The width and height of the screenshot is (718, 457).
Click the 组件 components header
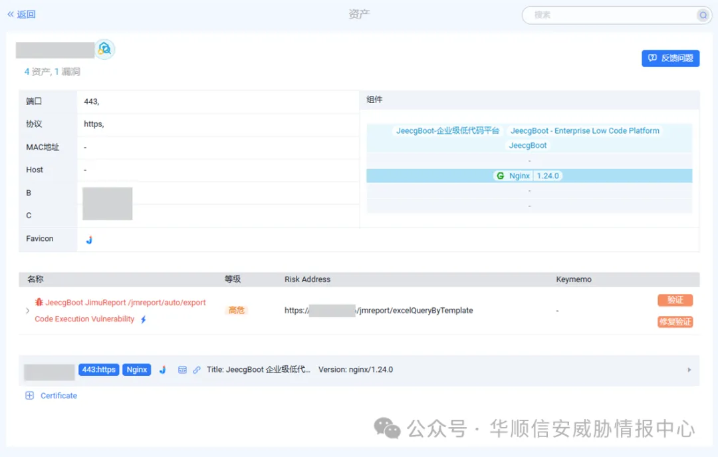tap(374, 100)
